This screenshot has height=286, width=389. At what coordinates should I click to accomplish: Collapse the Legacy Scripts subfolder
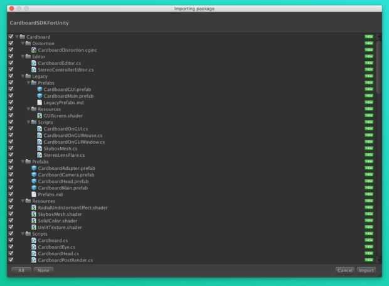tap(28, 122)
